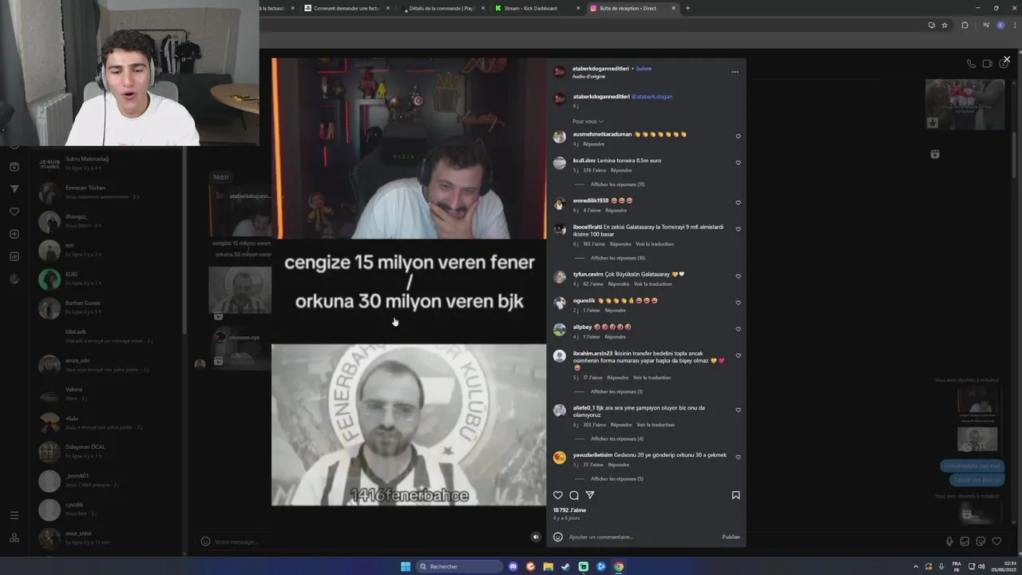
Task: Click the microphone voice message icon
Action: click(x=949, y=541)
